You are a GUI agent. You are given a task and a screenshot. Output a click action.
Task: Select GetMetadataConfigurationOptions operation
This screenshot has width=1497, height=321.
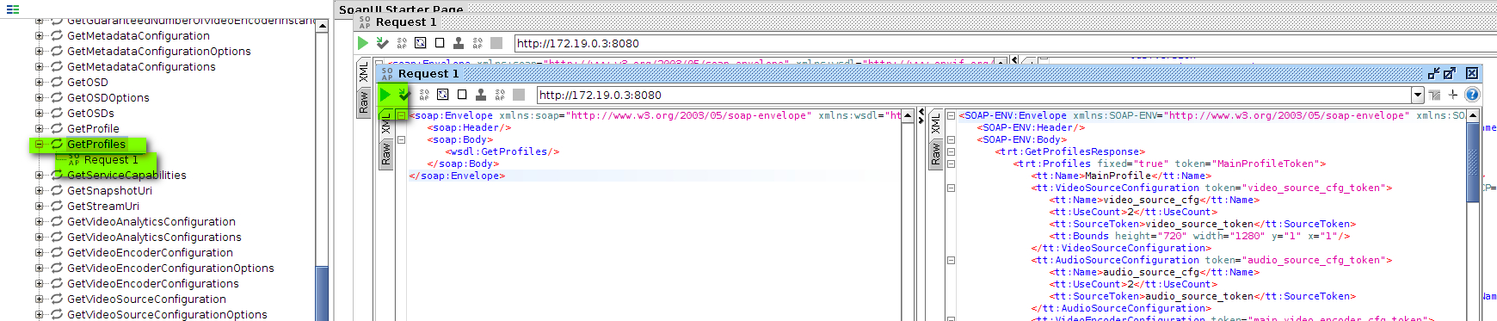pyautogui.click(x=159, y=52)
